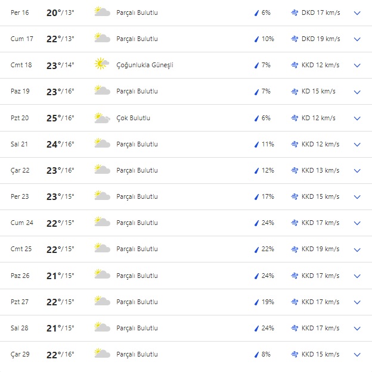Expand the Cum 24 row chevron
This screenshot has height=372, width=372.
click(x=357, y=223)
